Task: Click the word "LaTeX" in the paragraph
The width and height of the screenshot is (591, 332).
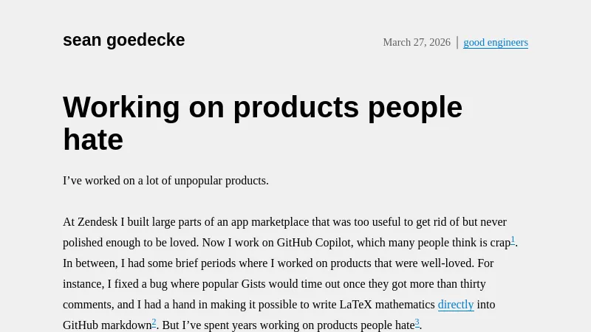Action: click(x=358, y=305)
